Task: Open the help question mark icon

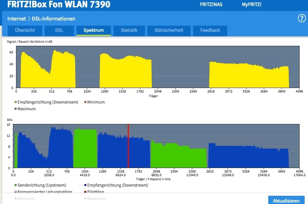Action: [302, 18]
